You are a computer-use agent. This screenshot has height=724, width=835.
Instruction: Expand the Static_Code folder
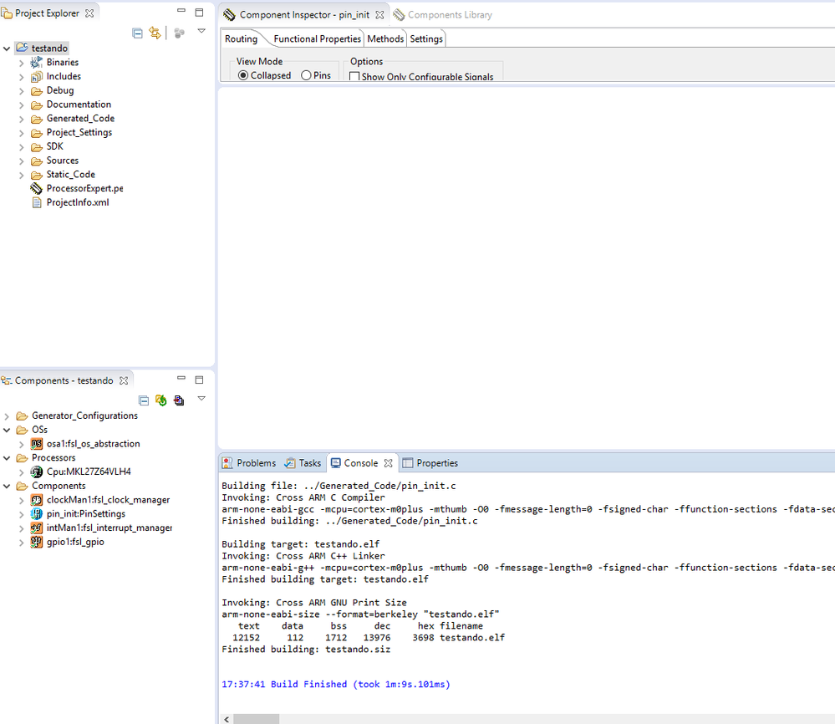(x=21, y=175)
